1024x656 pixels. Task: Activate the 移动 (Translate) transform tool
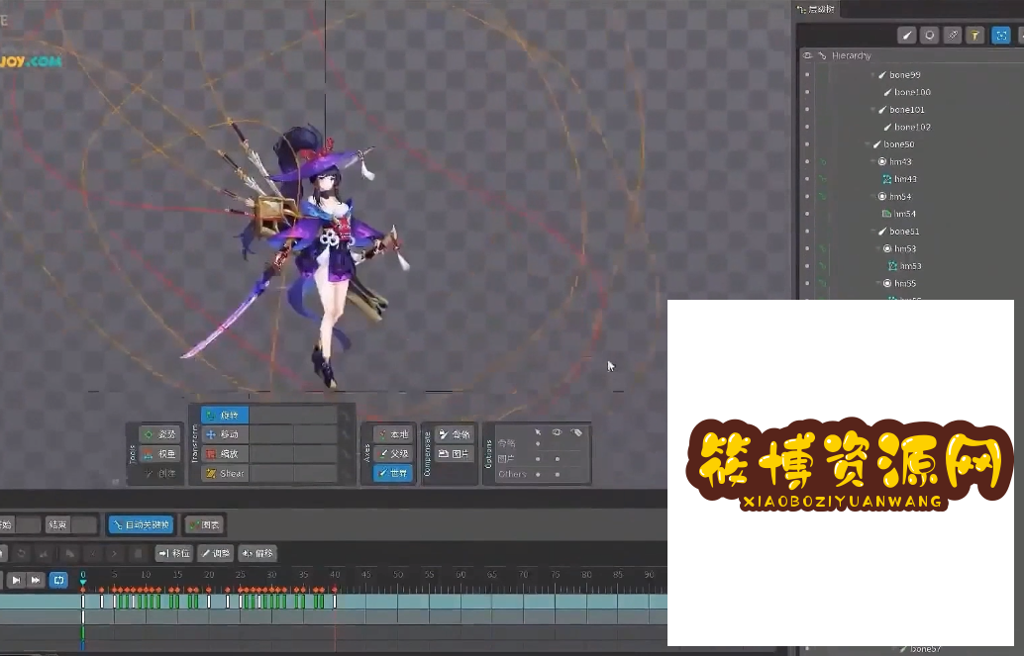coord(225,434)
